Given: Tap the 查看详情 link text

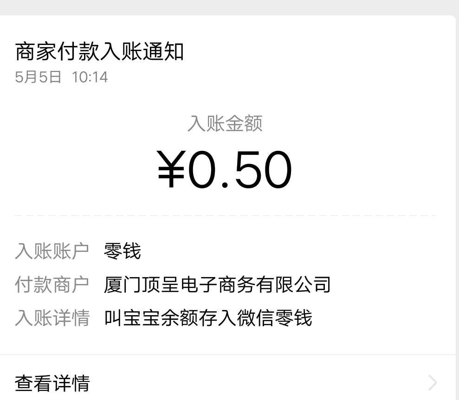Looking at the screenshot, I should click(52, 383).
